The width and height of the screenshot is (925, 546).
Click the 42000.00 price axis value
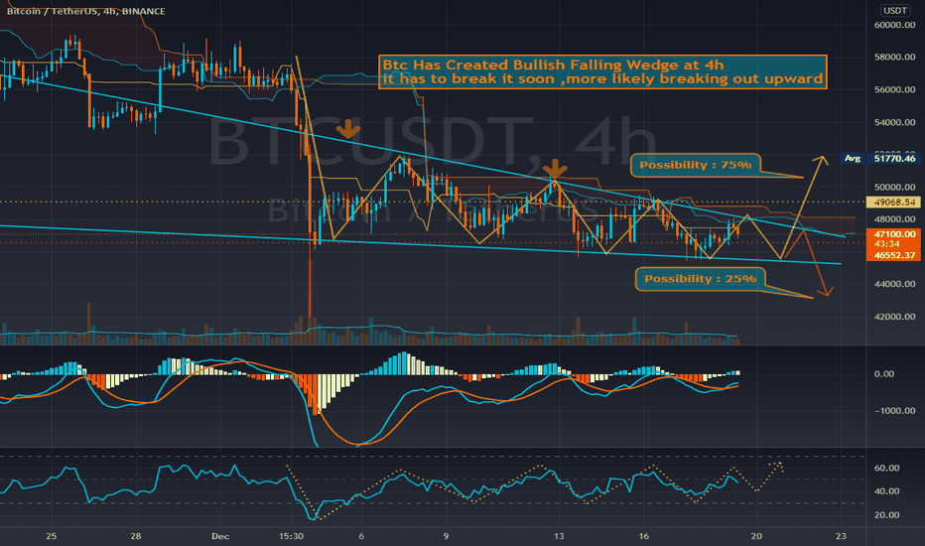pyautogui.click(x=894, y=317)
